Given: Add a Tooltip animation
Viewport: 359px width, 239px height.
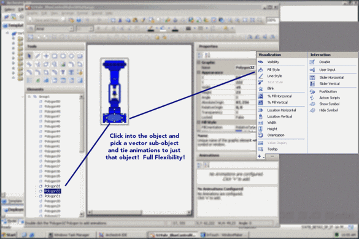Looking at the screenshot, I should [x=272, y=149].
